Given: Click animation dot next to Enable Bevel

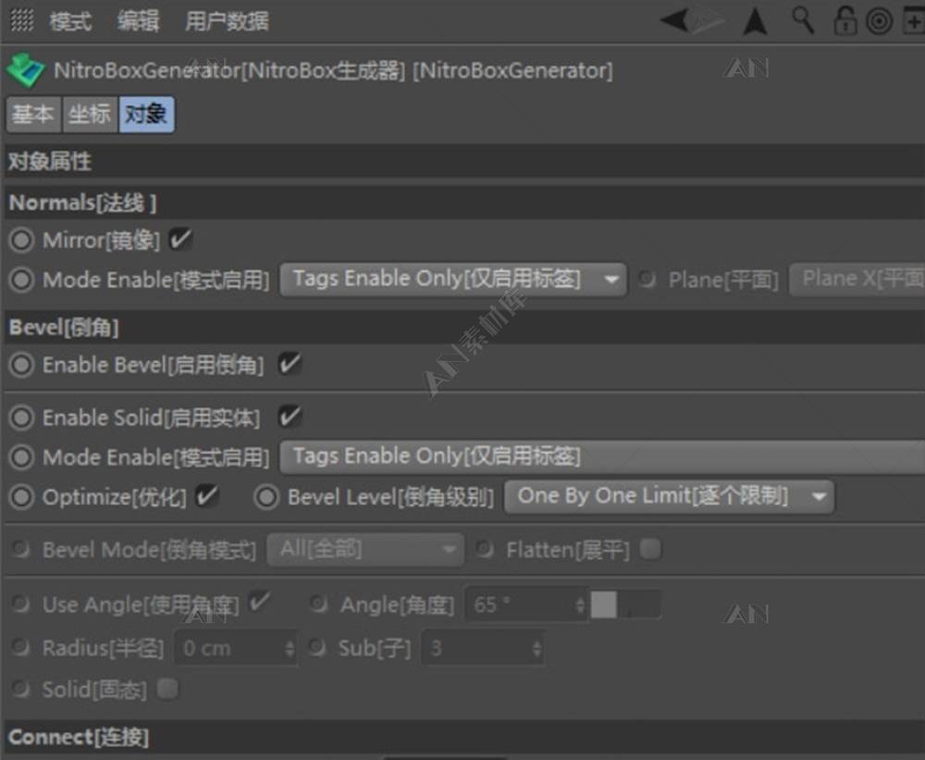Looking at the screenshot, I should pyautogui.click(x=22, y=365).
